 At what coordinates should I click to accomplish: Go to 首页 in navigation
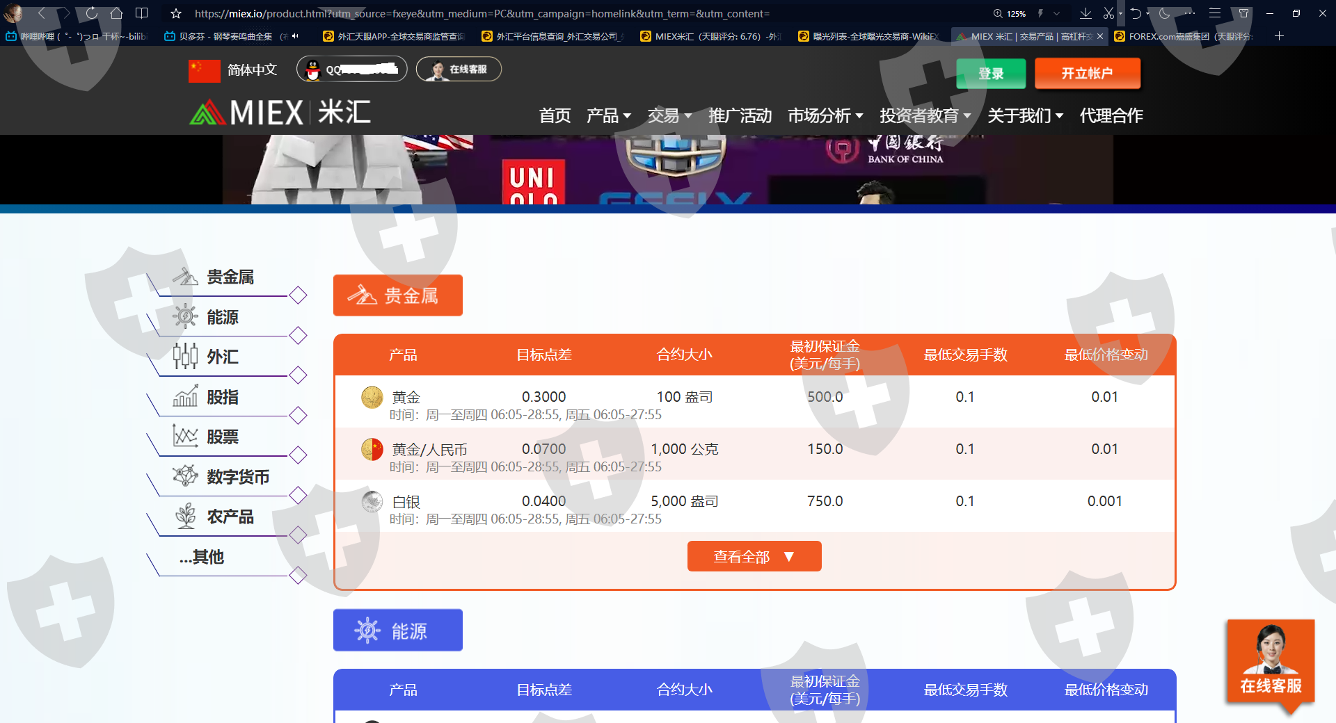click(x=555, y=115)
